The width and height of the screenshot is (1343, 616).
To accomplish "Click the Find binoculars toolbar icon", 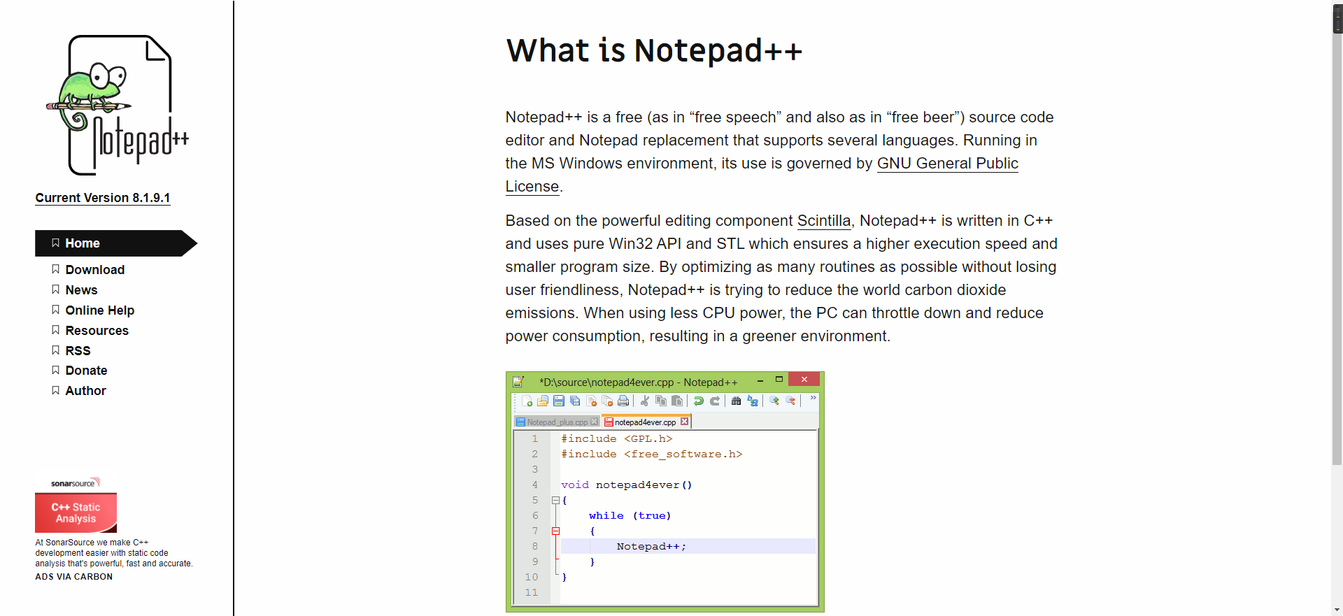I will point(736,401).
